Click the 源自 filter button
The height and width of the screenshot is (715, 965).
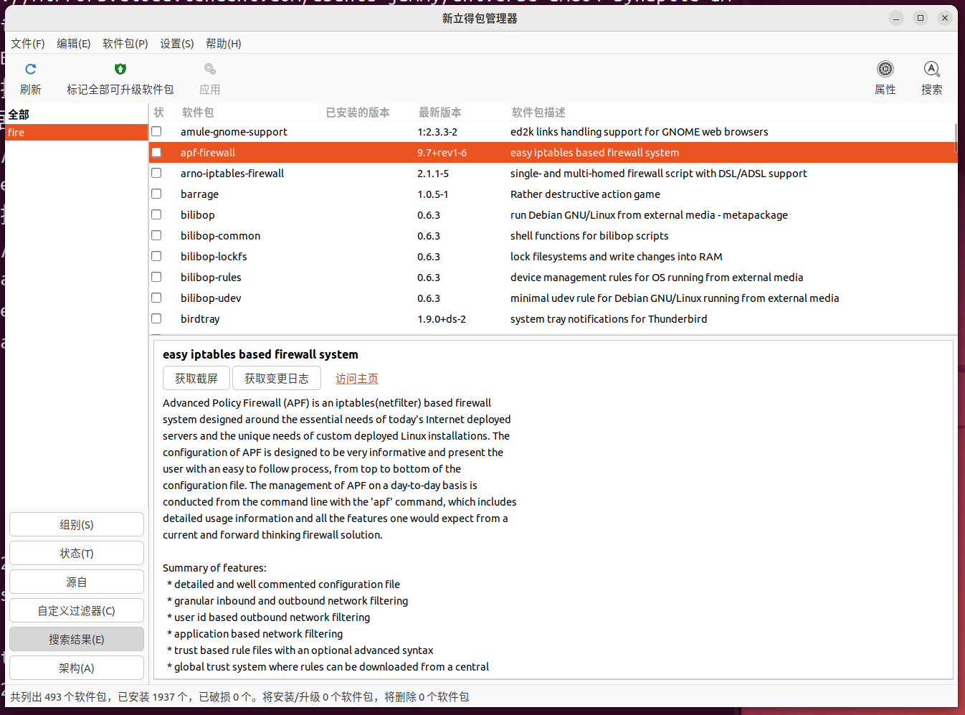(77, 582)
